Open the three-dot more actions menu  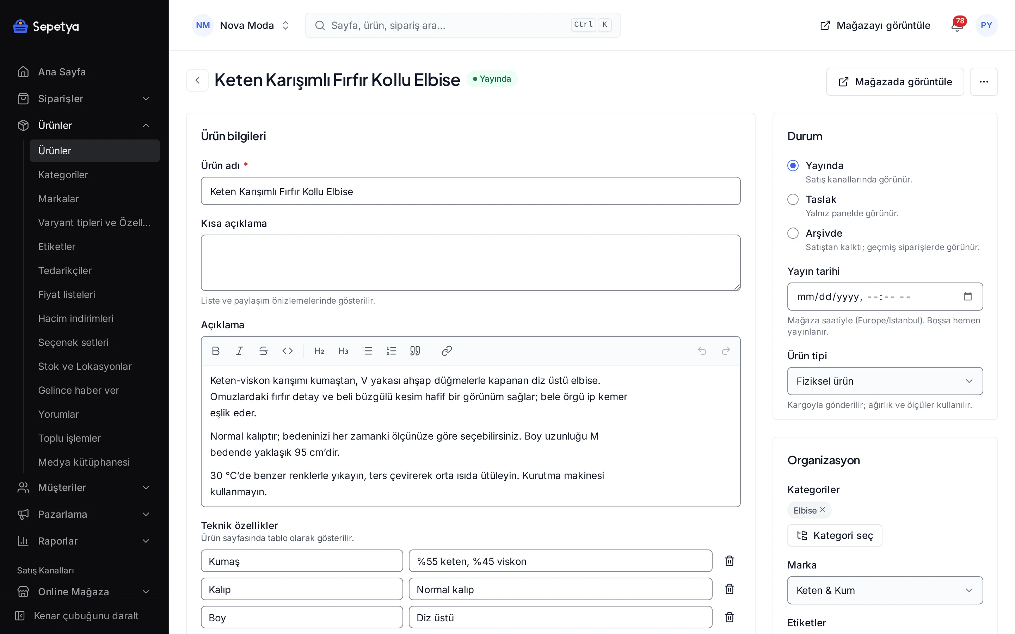pos(984,82)
